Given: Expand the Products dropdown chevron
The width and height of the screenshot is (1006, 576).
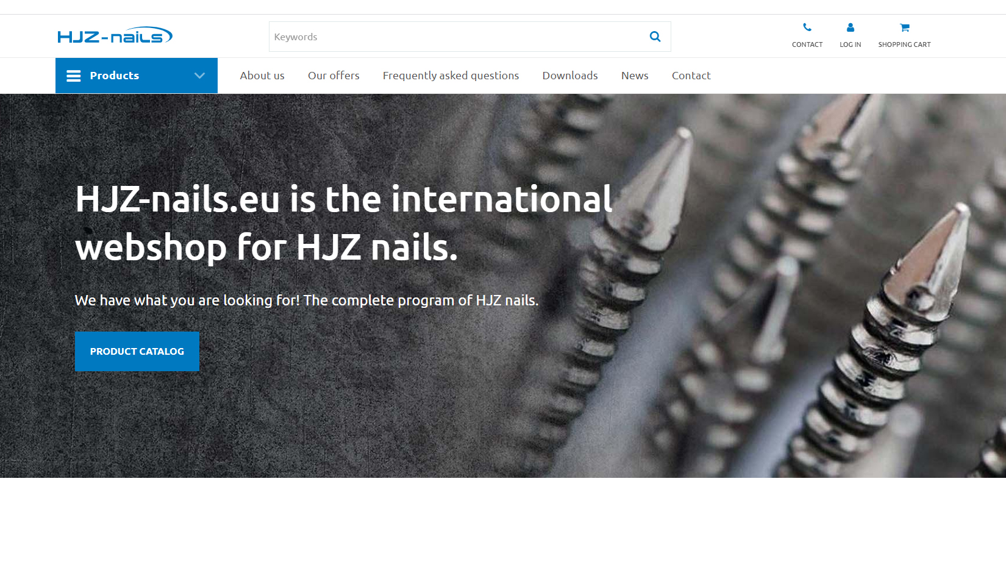Looking at the screenshot, I should [x=199, y=76].
